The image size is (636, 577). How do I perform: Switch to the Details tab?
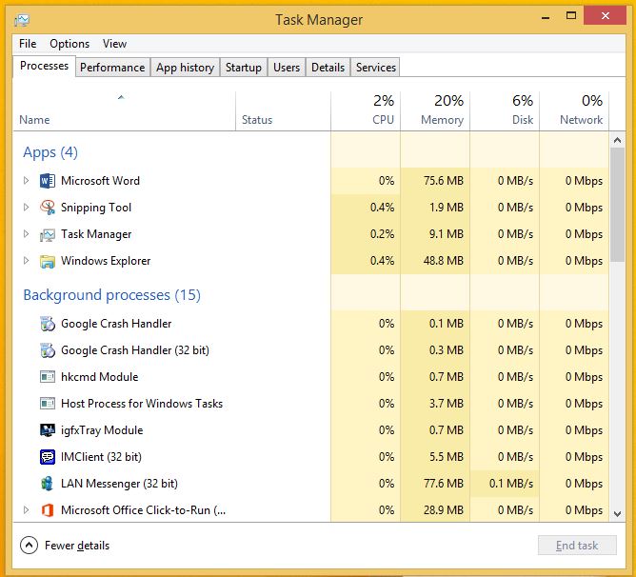(x=328, y=68)
